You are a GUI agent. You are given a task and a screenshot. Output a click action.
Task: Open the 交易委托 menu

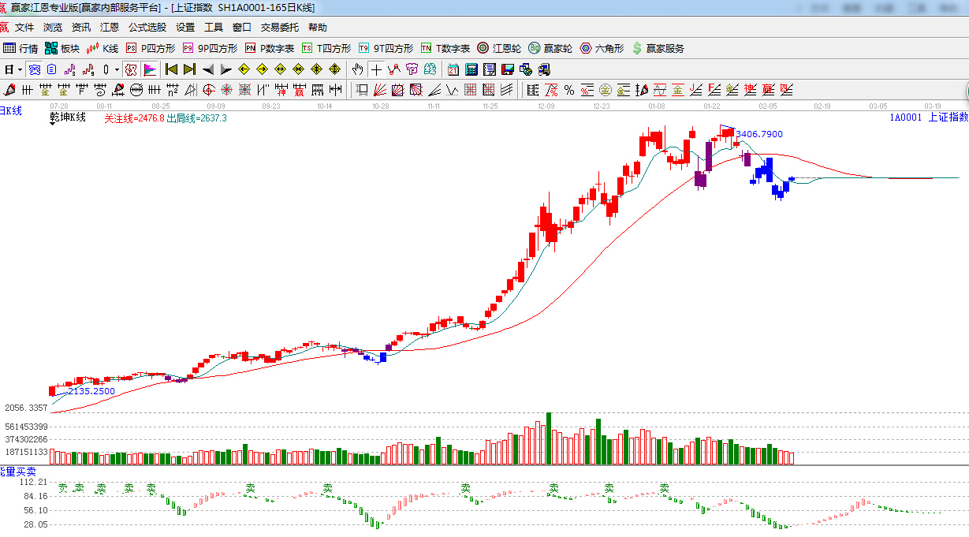[x=280, y=27]
